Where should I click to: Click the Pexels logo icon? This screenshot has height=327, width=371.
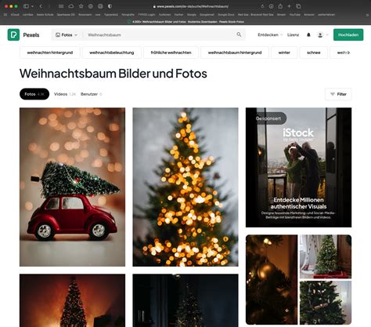tap(13, 35)
